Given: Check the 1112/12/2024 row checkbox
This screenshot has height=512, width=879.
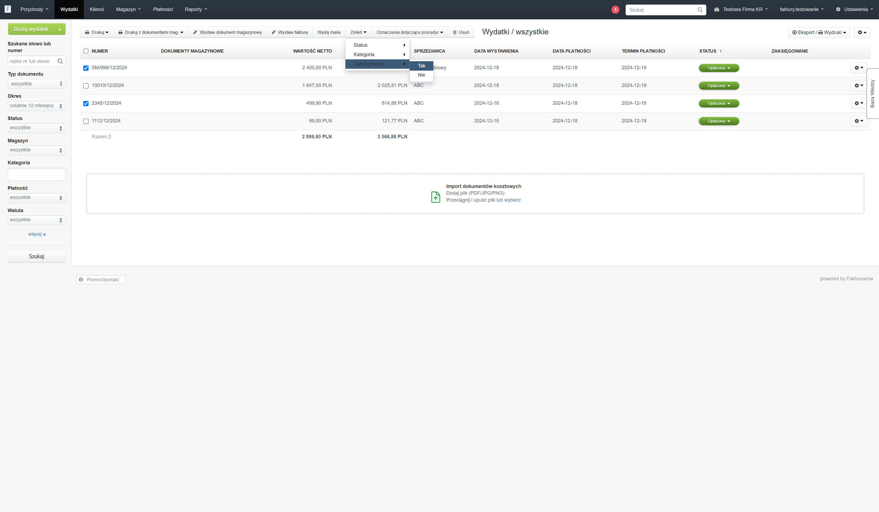Looking at the screenshot, I should pos(86,121).
